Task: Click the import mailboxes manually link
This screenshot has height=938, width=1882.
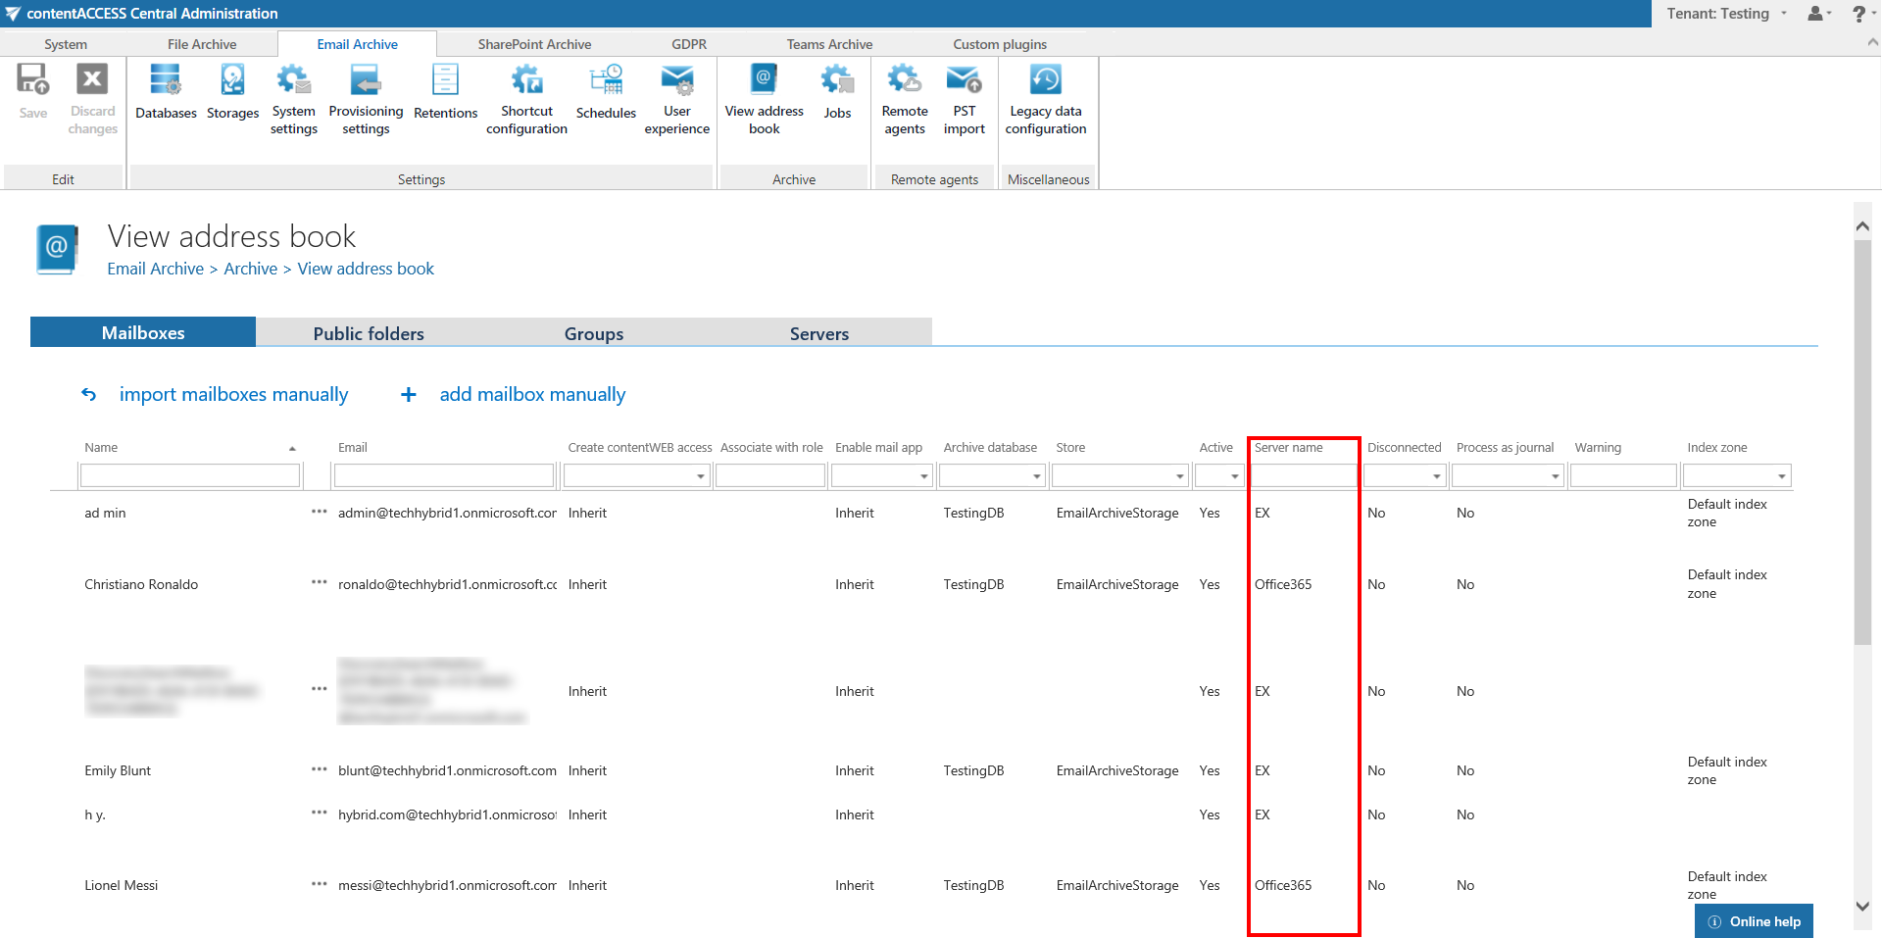Action: [x=233, y=394]
